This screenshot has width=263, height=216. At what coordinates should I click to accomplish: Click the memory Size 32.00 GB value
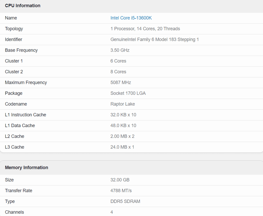click(x=119, y=180)
